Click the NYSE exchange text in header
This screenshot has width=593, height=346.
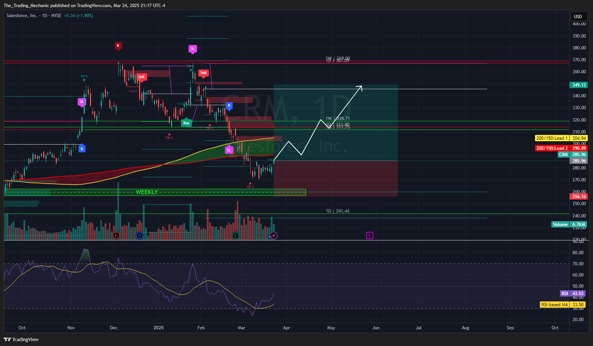pyautogui.click(x=56, y=16)
